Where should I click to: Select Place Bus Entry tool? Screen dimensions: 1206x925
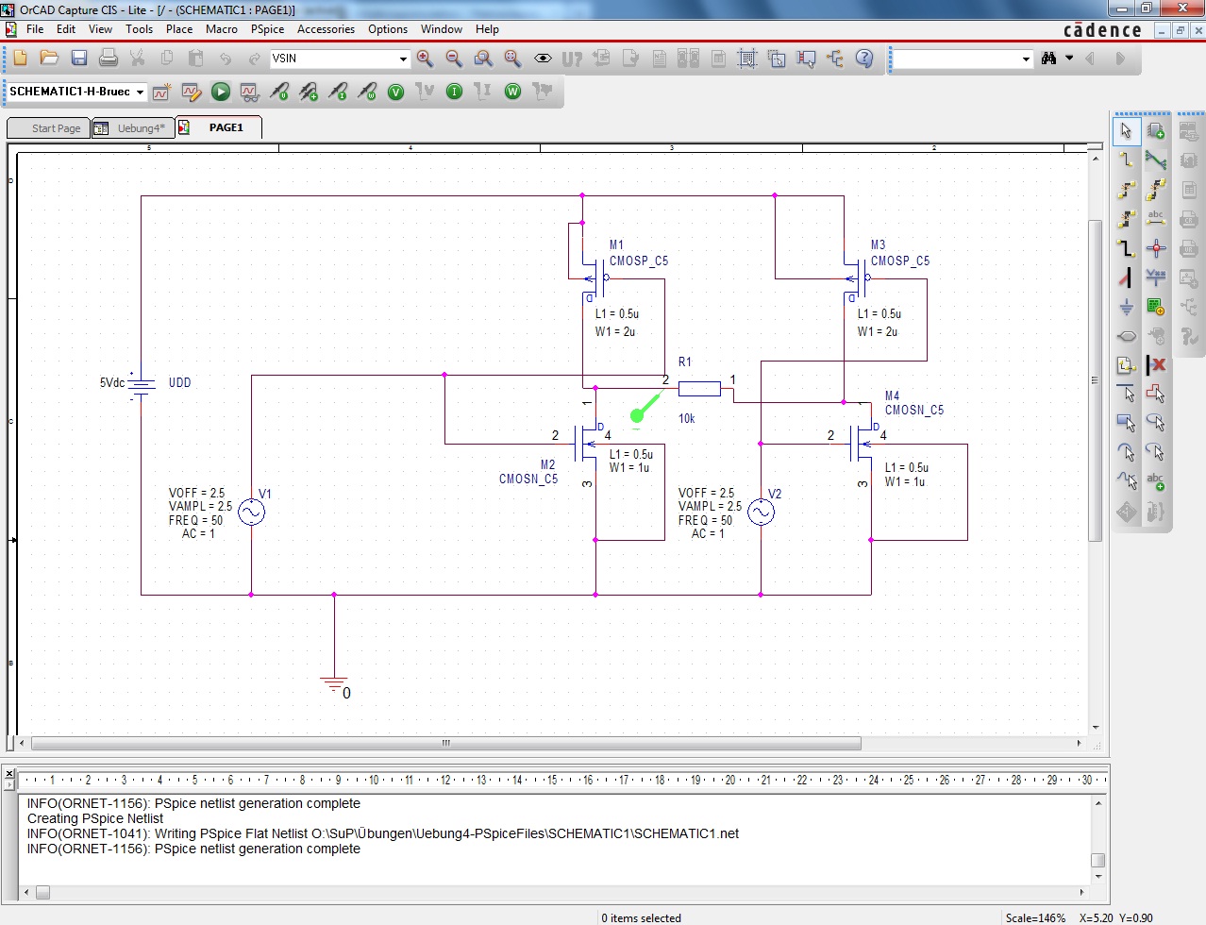[x=1127, y=277]
